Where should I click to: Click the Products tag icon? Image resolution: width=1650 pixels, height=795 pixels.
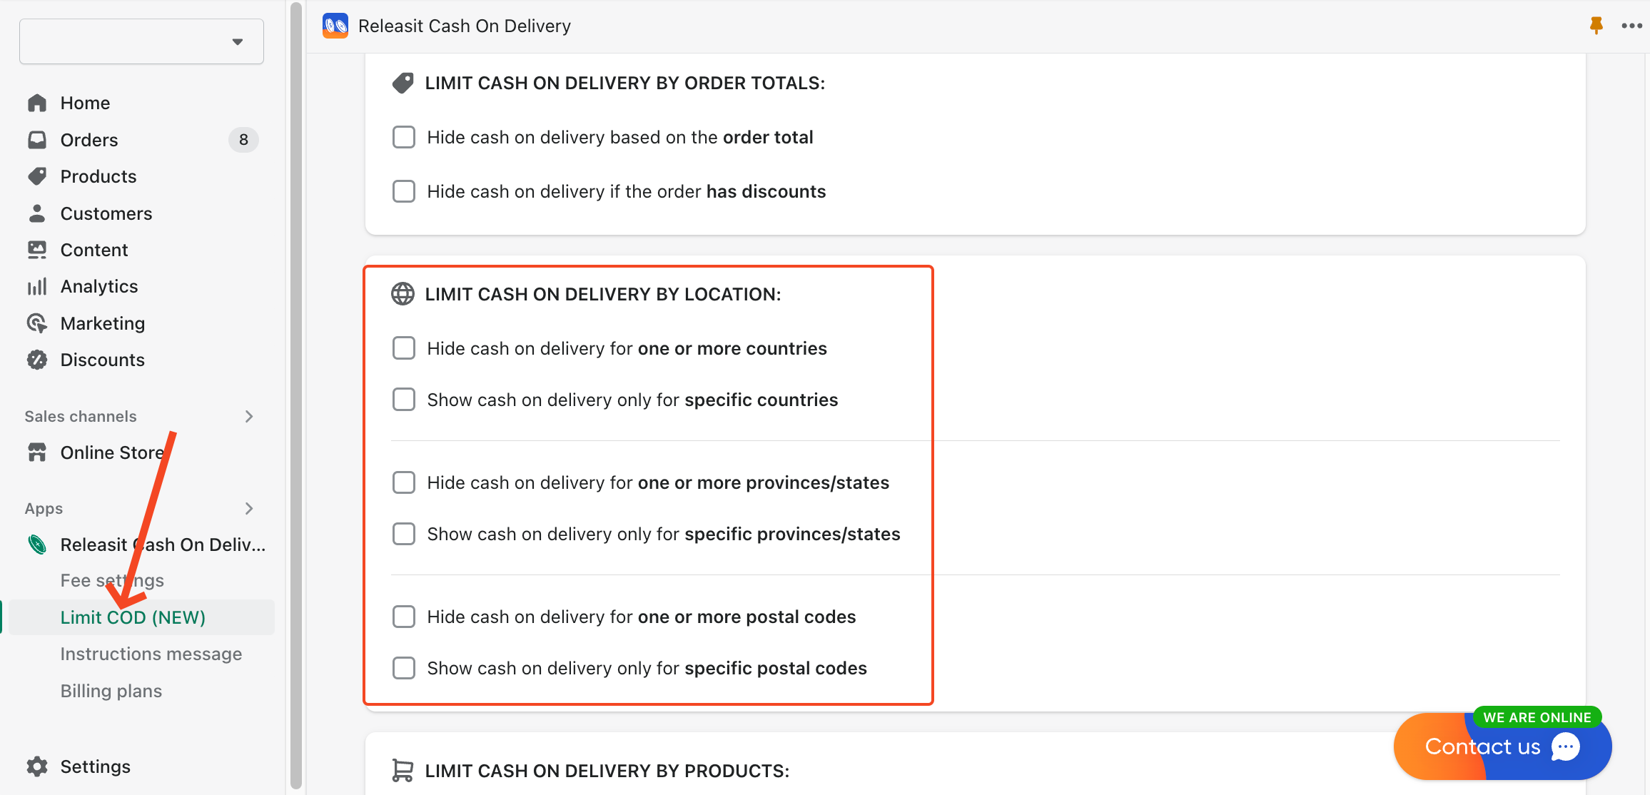[x=37, y=176]
